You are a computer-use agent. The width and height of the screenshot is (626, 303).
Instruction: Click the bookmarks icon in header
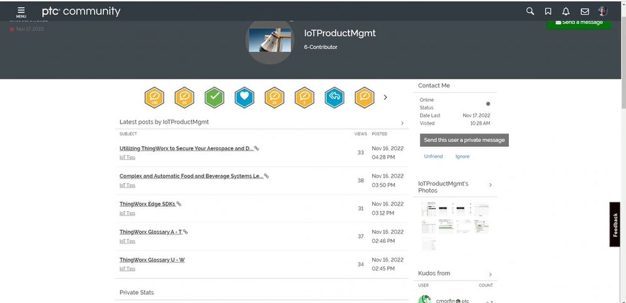click(548, 11)
